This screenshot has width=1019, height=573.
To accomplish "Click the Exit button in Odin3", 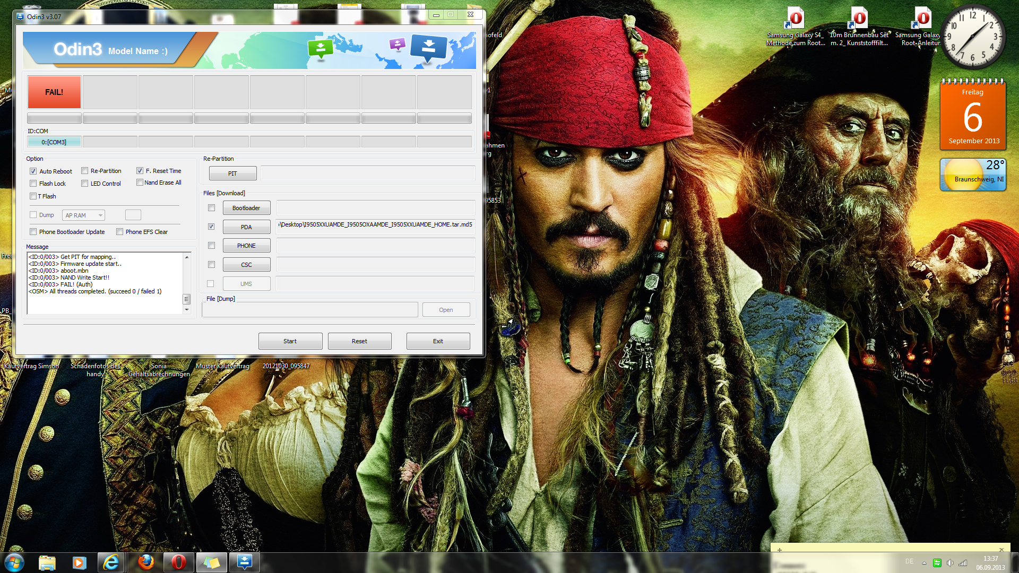I will [438, 341].
